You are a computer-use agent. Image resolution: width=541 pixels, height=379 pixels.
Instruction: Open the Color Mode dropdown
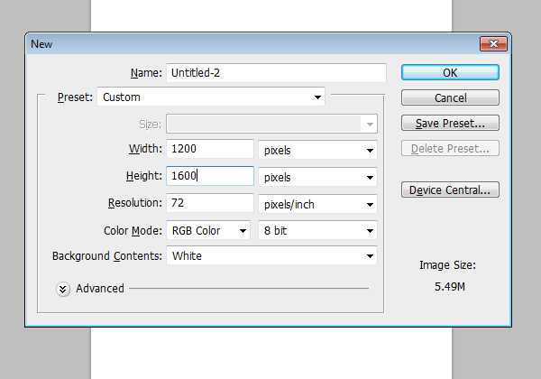[x=208, y=230]
